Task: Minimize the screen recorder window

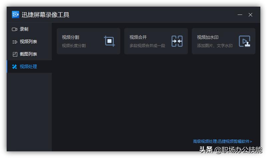Action: (240, 15)
